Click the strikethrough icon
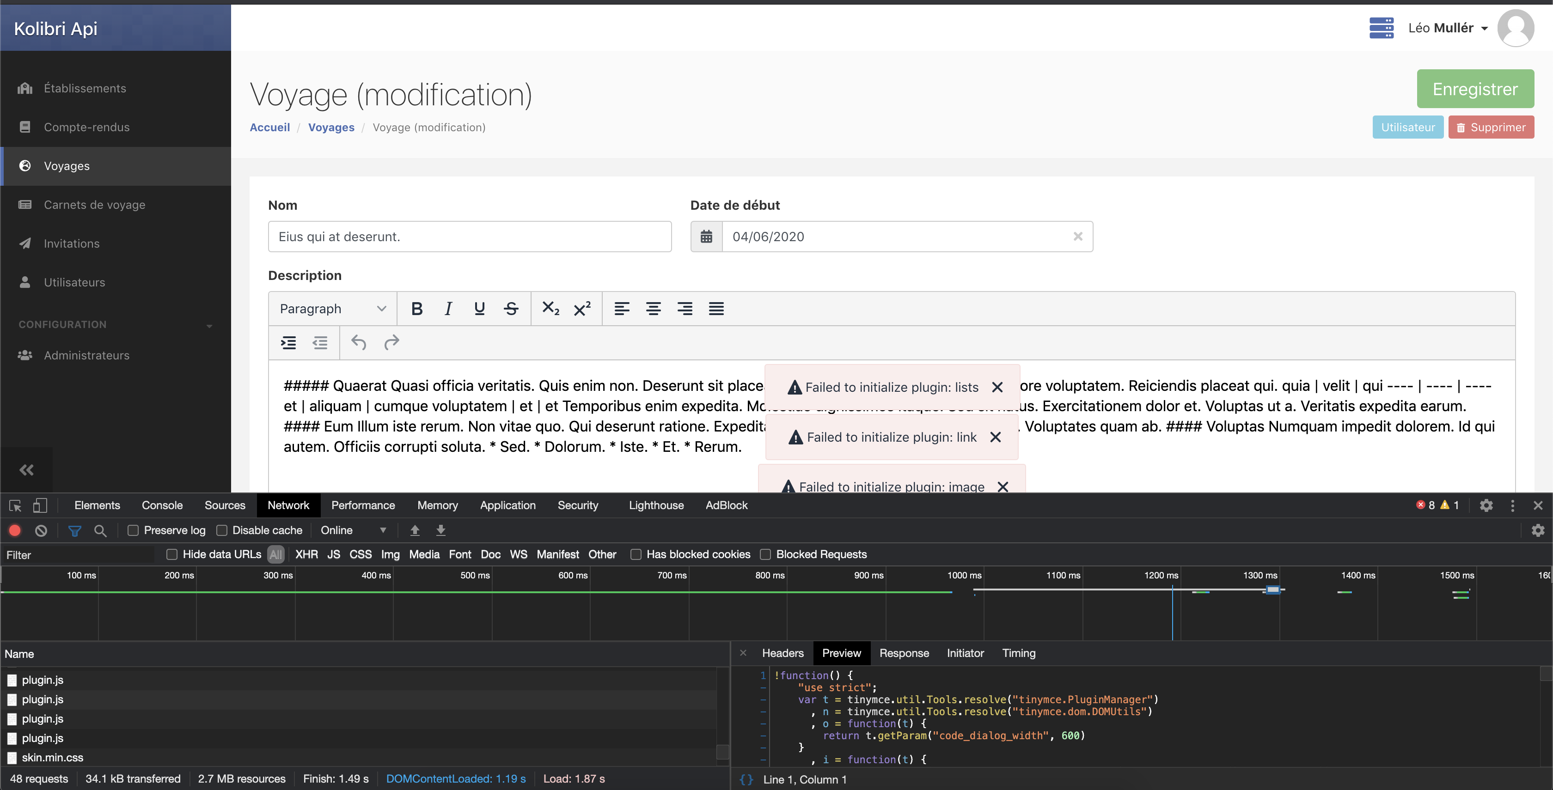The height and width of the screenshot is (790, 1553). coord(511,309)
